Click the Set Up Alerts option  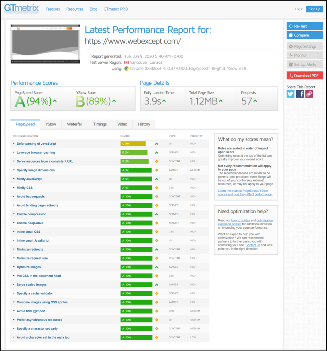[305, 64]
